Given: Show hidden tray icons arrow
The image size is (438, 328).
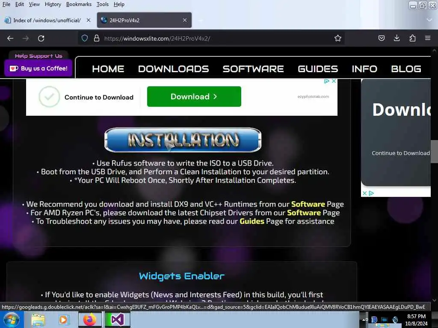Looking at the screenshot, I should pyautogui.click(x=364, y=319).
